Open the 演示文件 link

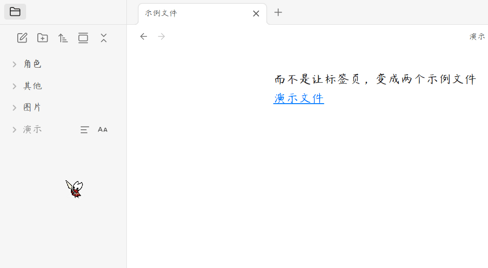click(x=299, y=99)
